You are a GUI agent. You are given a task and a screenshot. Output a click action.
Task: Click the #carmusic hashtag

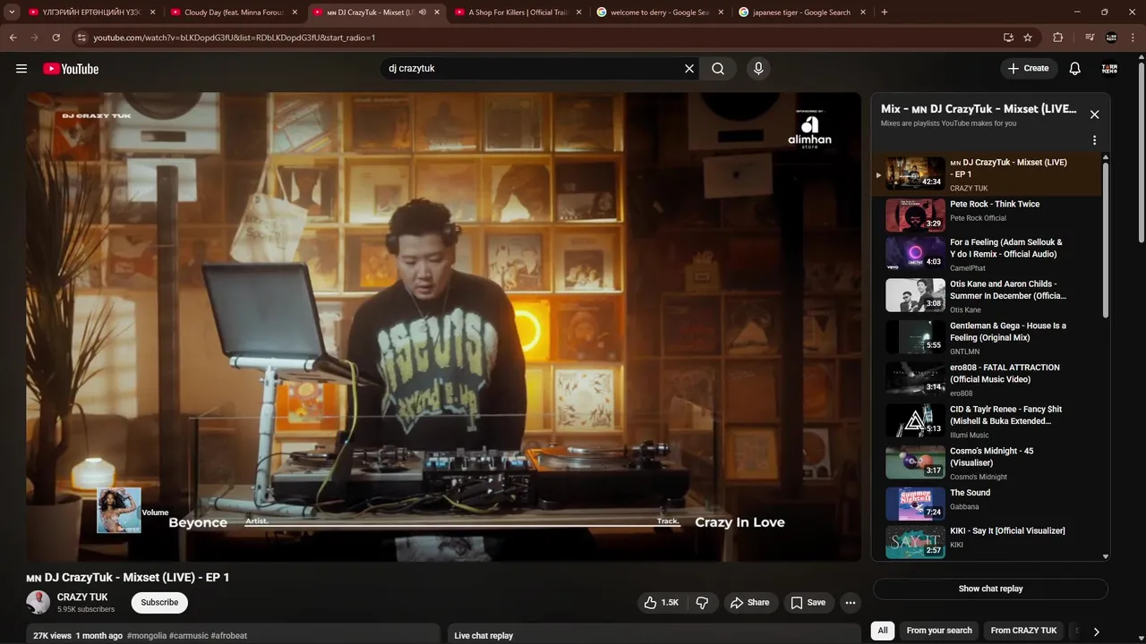click(x=188, y=636)
